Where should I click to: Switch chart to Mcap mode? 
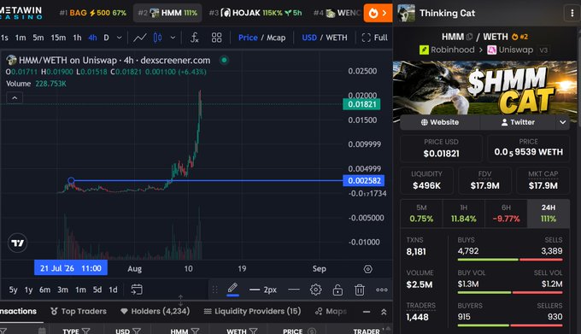tap(276, 38)
